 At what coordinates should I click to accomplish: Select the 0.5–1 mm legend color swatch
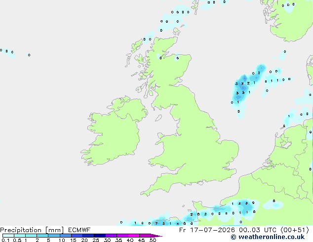[20, 236]
